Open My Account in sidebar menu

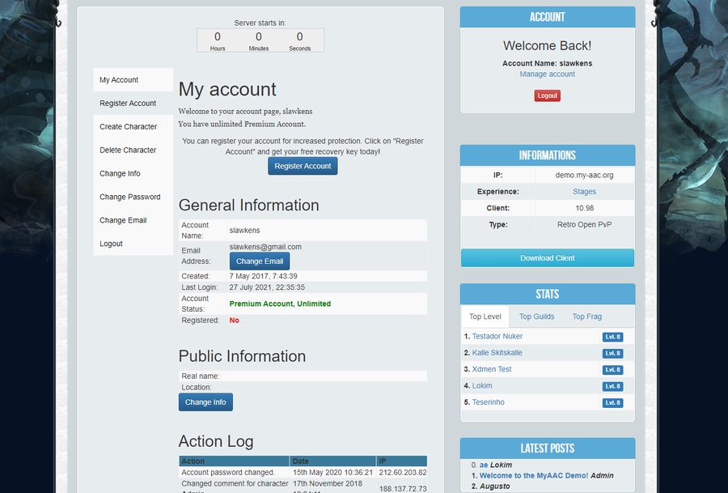tap(119, 80)
